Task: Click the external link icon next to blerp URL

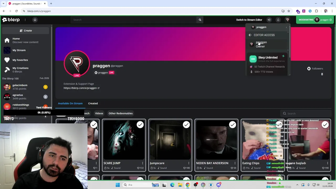Action: 98,88
